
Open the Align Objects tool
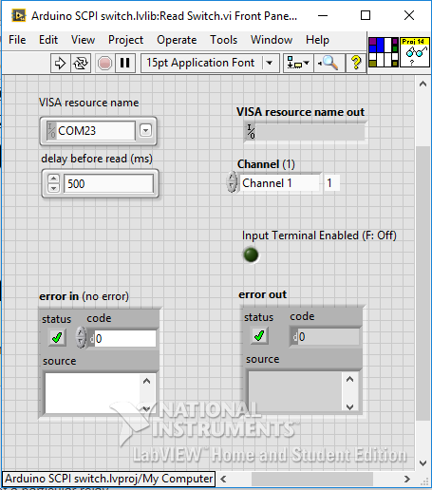[298, 63]
